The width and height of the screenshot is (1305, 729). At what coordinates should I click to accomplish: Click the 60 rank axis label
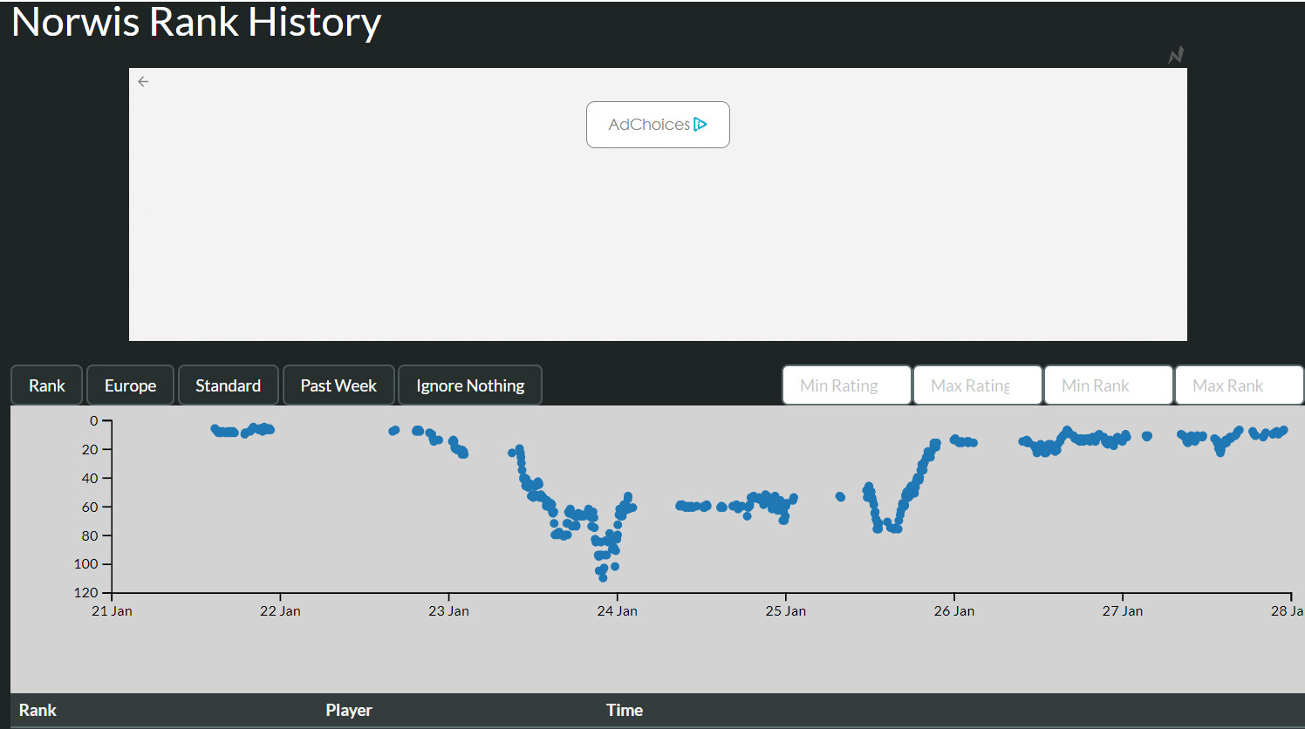pos(90,507)
